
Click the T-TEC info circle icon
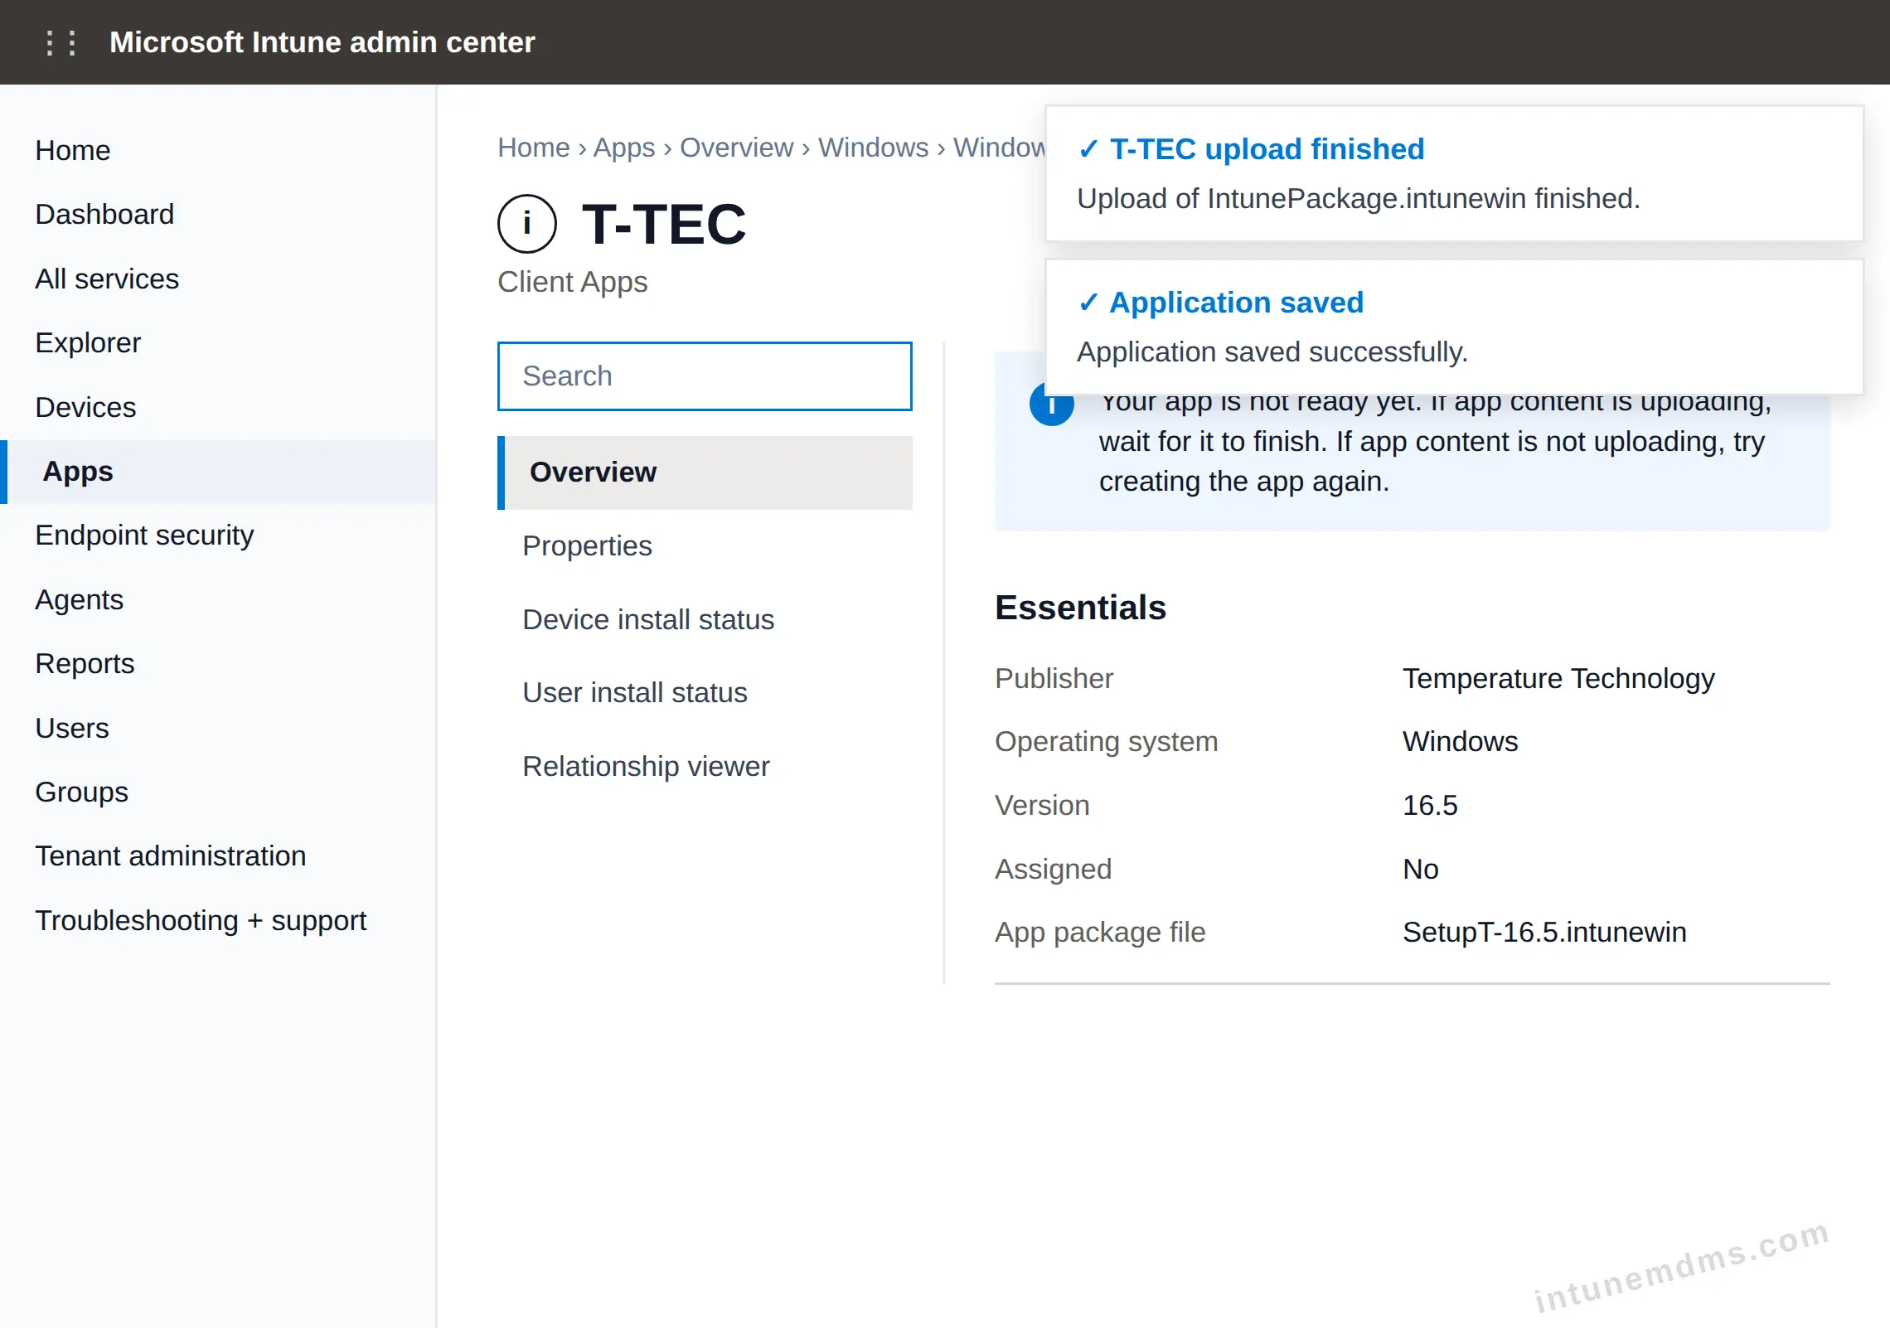[x=527, y=224]
